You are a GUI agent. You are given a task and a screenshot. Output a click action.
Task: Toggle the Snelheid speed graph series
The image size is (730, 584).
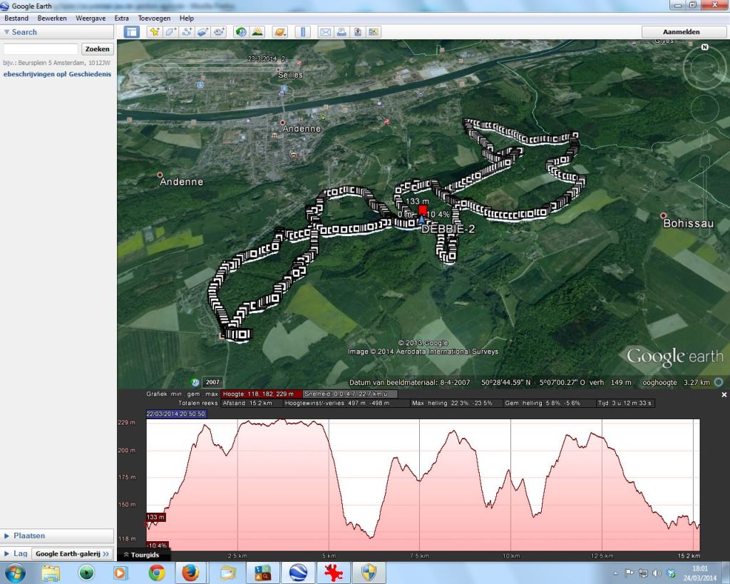[x=349, y=394]
